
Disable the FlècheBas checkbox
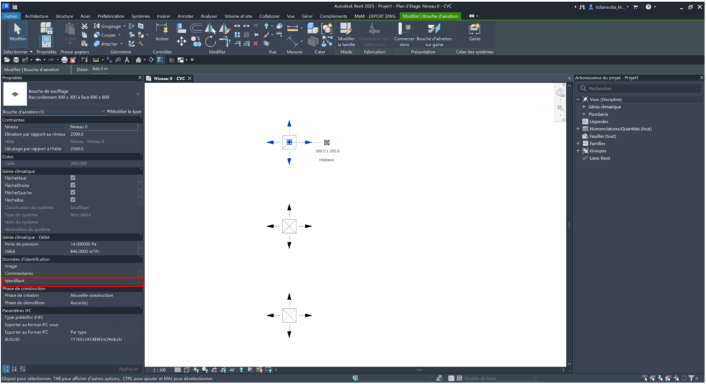(x=73, y=200)
